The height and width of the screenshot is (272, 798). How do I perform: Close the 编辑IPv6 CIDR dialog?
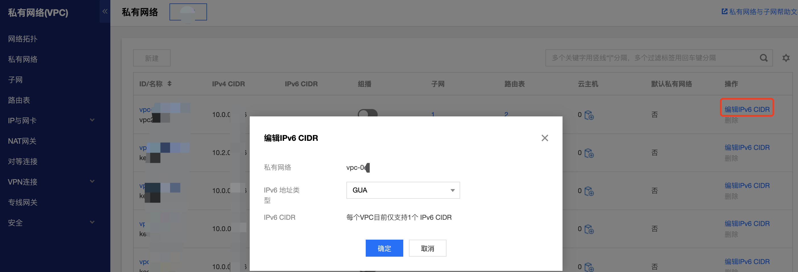[545, 138]
